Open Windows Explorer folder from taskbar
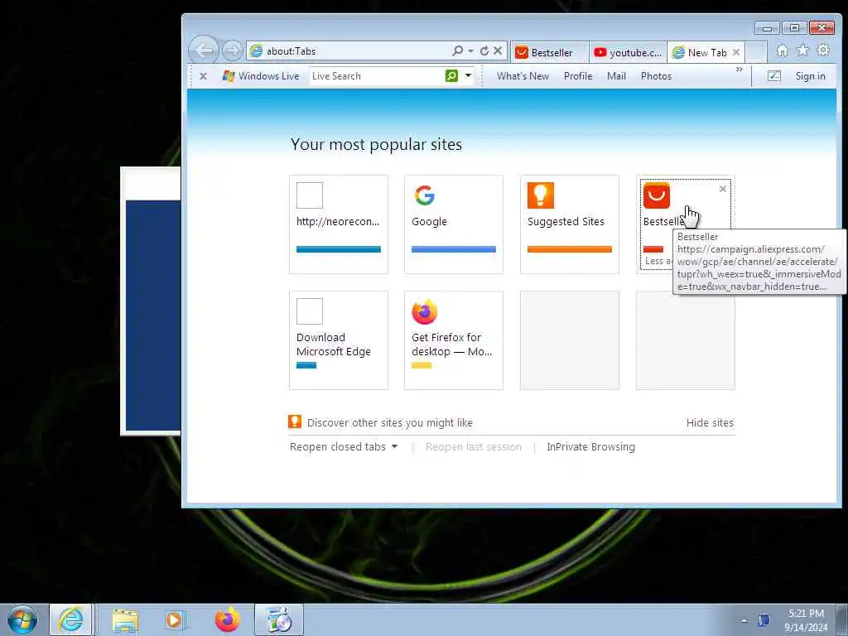This screenshot has height=636, width=848. pyautogui.click(x=125, y=620)
